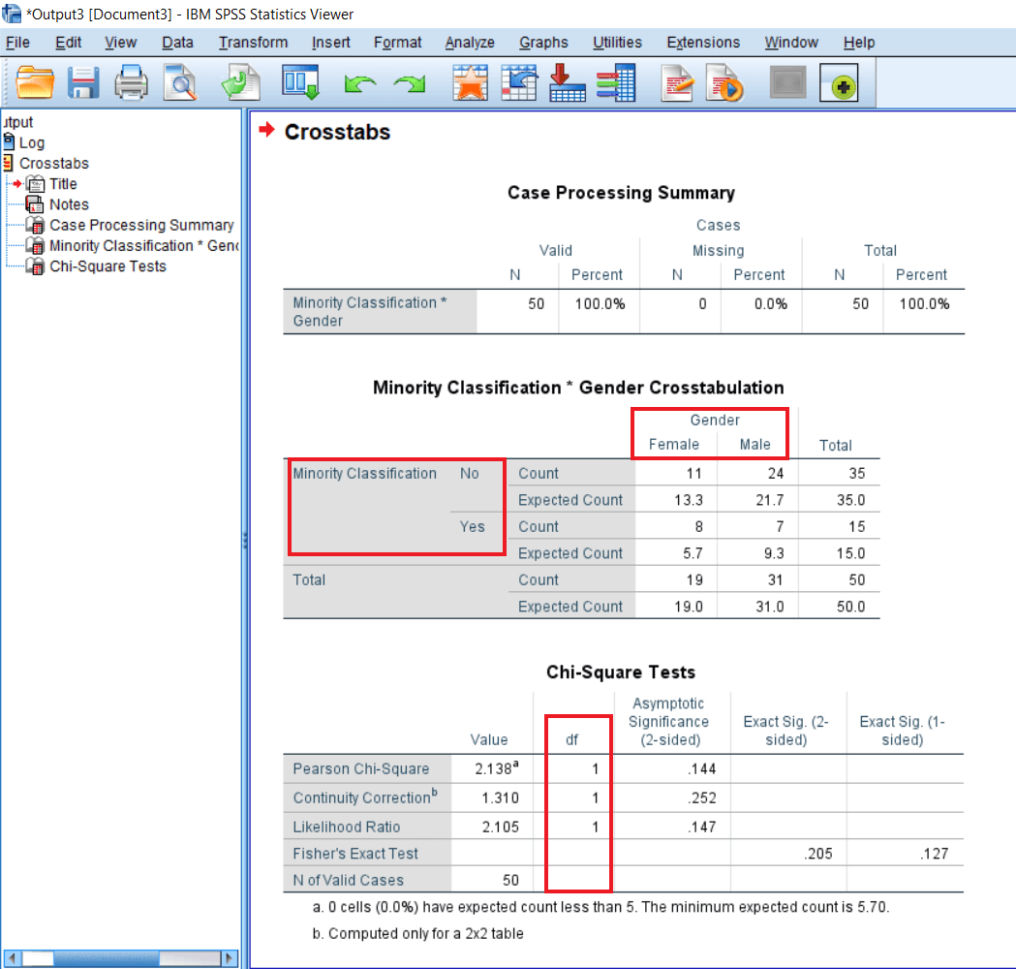
Task: Open the Analyze menu
Action: (x=470, y=43)
